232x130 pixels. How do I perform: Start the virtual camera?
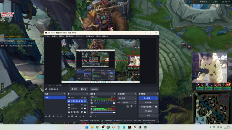coord(146,107)
